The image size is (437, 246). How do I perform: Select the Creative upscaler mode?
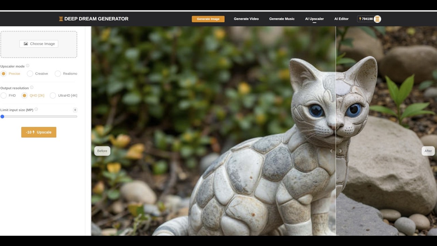tap(30, 73)
